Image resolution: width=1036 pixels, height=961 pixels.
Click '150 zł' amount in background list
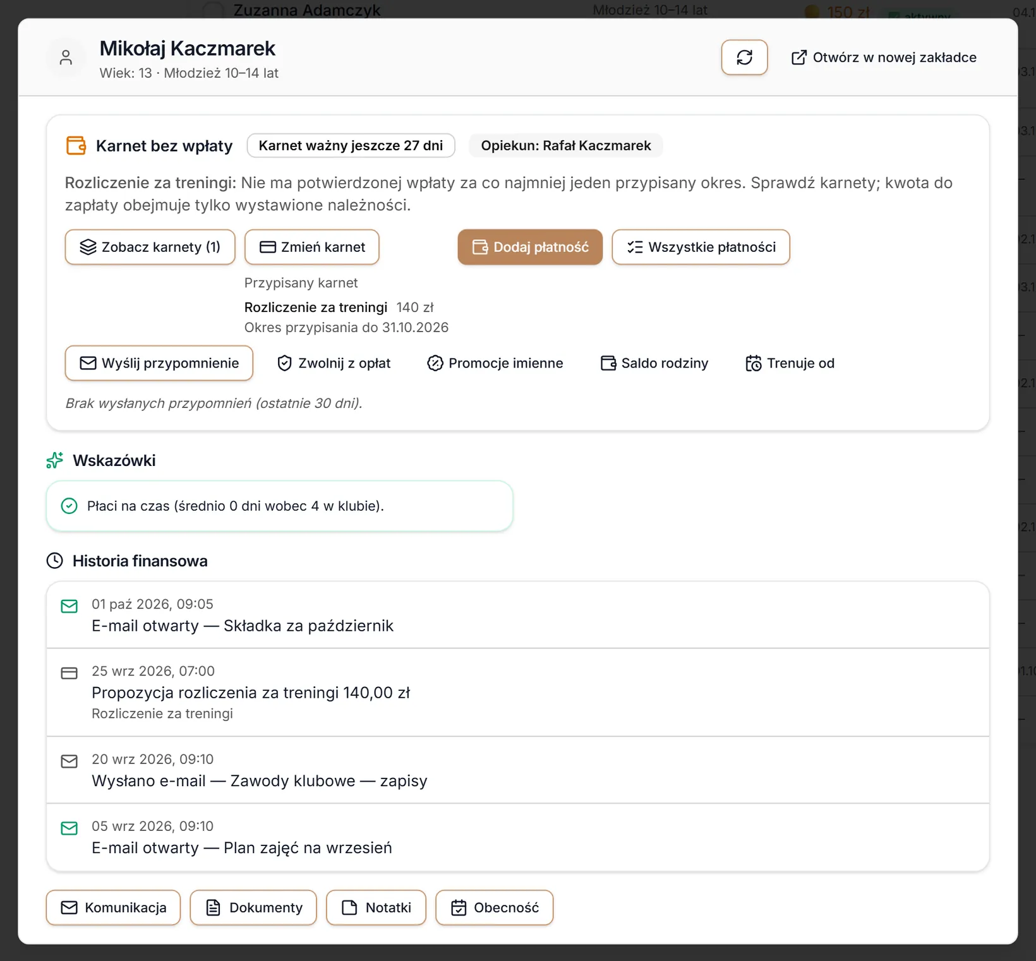(x=848, y=11)
